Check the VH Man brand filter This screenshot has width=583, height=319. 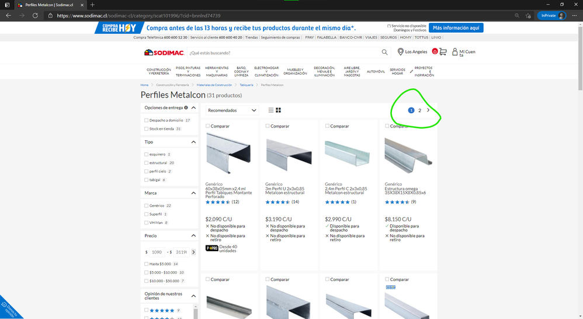[146, 223]
